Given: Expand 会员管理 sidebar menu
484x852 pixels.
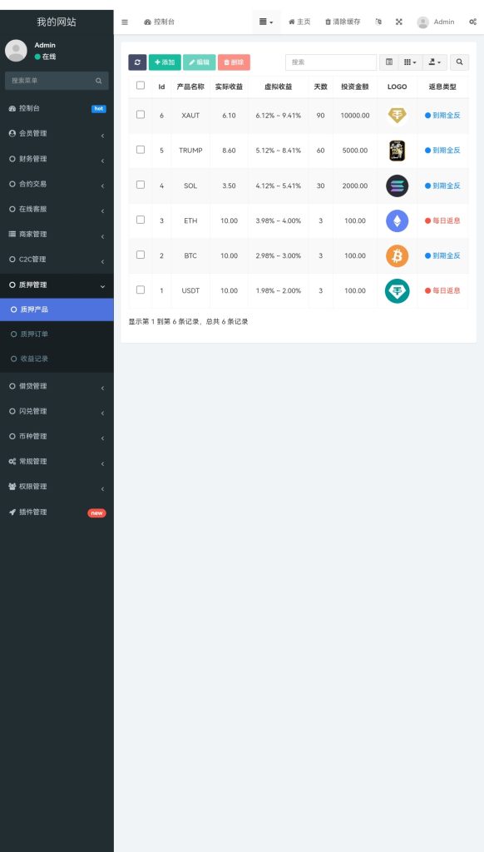Looking at the screenshot, I should click(x=57, y=134).
